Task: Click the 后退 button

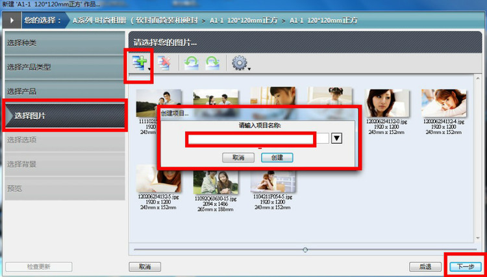Action: [425, 267]
